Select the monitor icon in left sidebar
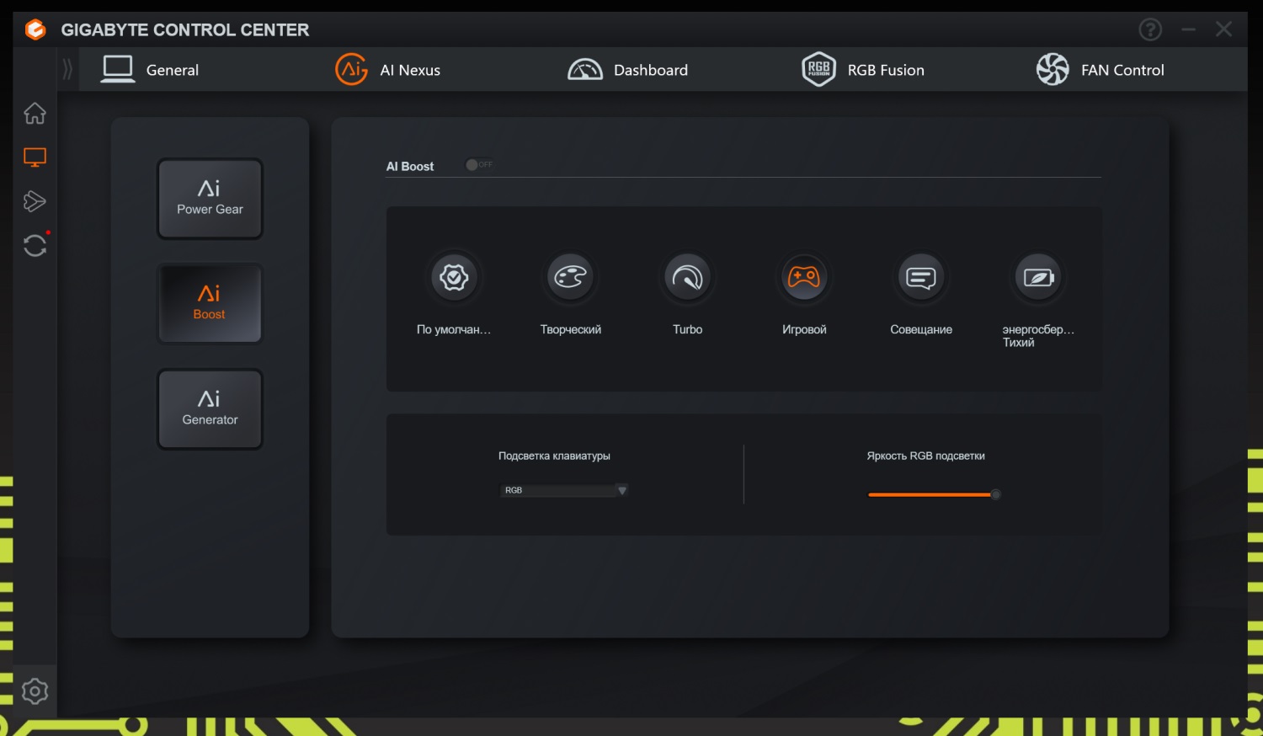The width and height of the screenshot is (1263, 736). click(x=35, y=157)
